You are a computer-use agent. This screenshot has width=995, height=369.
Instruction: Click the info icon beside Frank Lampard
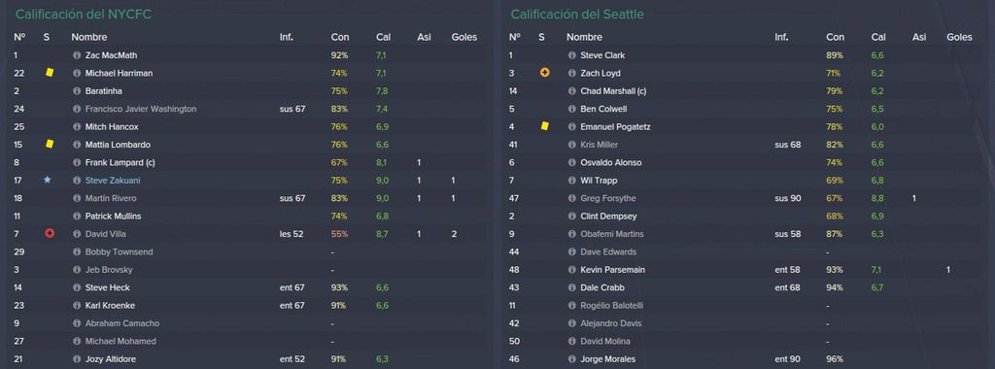coord(77,163)
